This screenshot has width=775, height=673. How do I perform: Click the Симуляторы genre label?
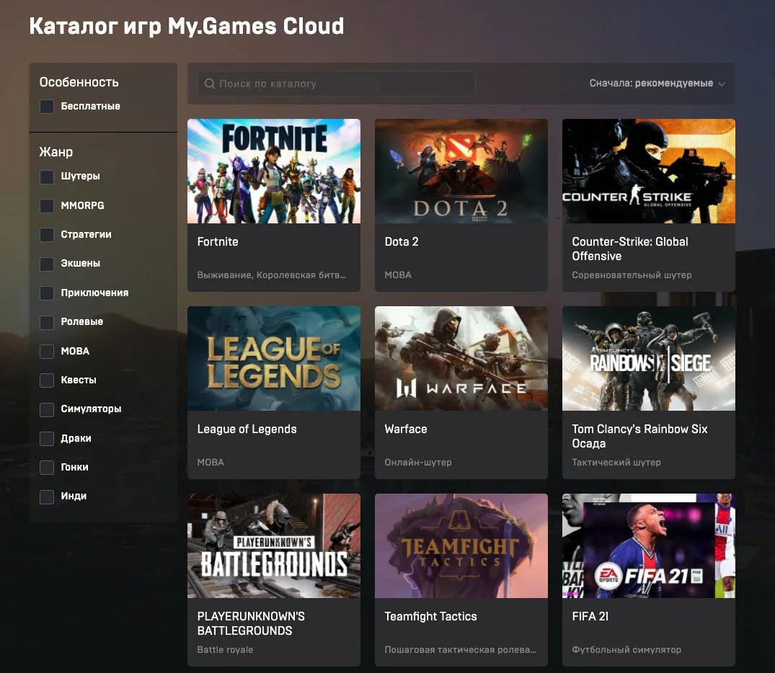tap(91, 409)
